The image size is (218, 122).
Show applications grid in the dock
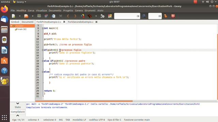(x=4, y=118)
